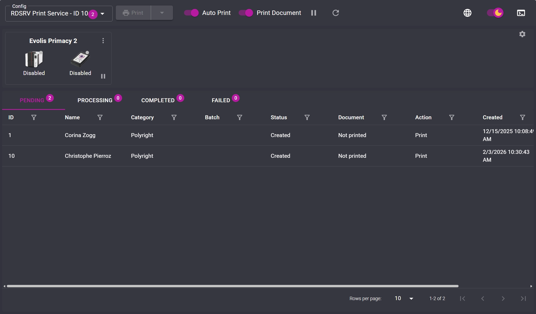Click the Evolis Primacy 2 title
536x314 pixels.
click(x=53, y=41)
